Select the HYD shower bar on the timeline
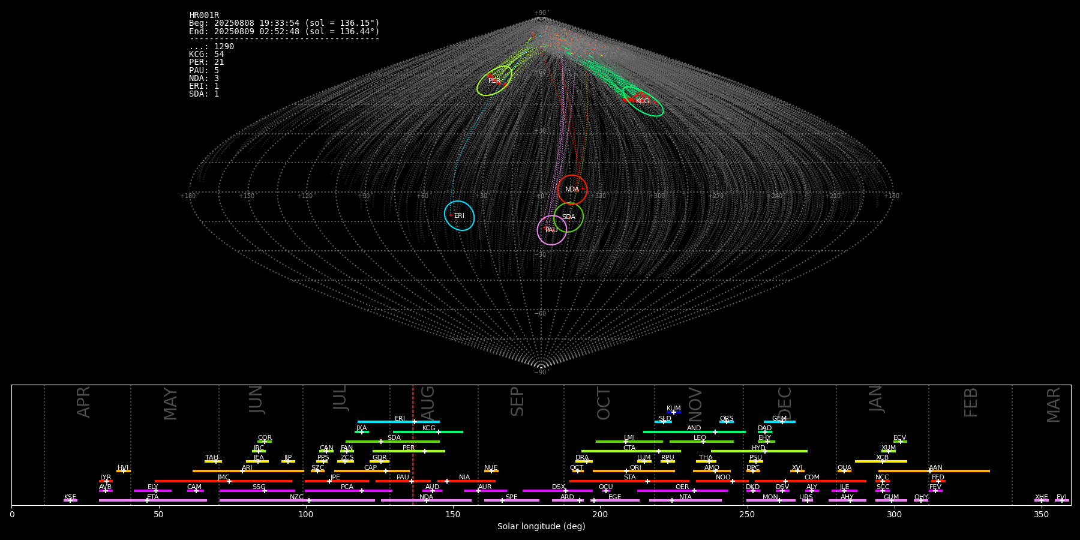The height and width of the screenshot is (540, 1080). click(x=759, y=451)
